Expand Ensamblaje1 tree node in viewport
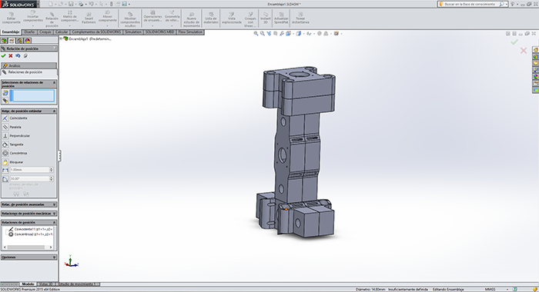This screenshot has height=292, width=539. (x=62, y=38)
